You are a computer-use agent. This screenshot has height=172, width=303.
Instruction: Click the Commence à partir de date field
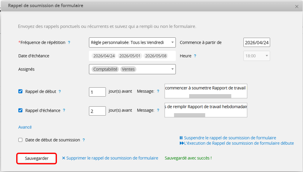256,43
